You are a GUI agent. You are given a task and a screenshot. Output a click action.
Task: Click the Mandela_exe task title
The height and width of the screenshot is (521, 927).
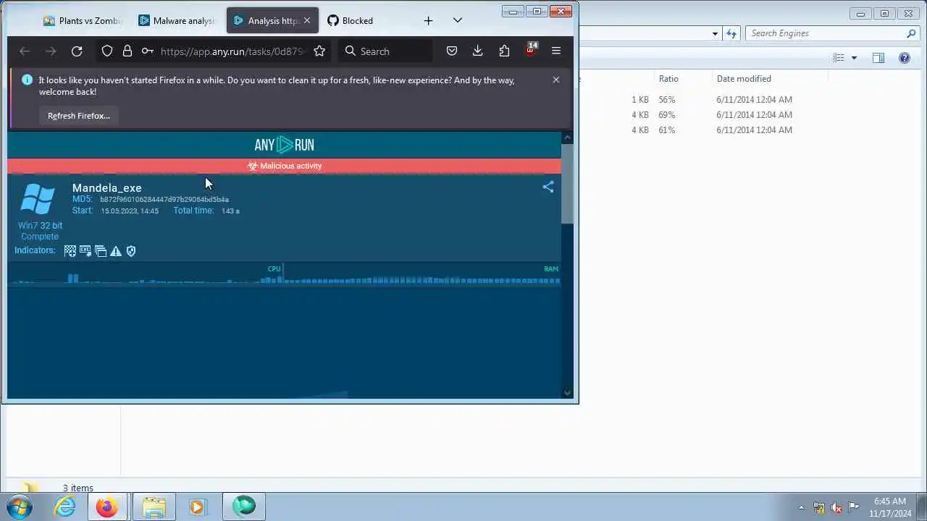coord(106,188)
